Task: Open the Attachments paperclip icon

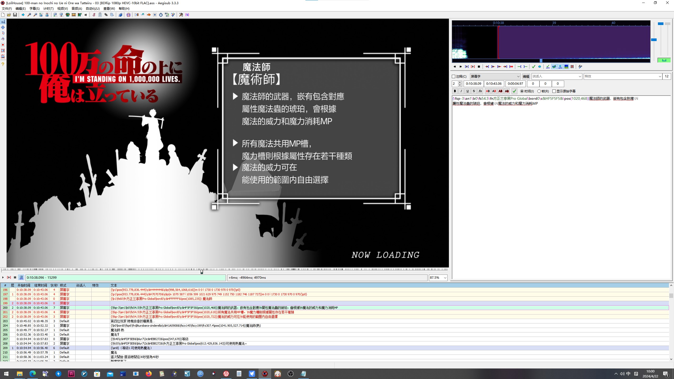Action: 106,15
